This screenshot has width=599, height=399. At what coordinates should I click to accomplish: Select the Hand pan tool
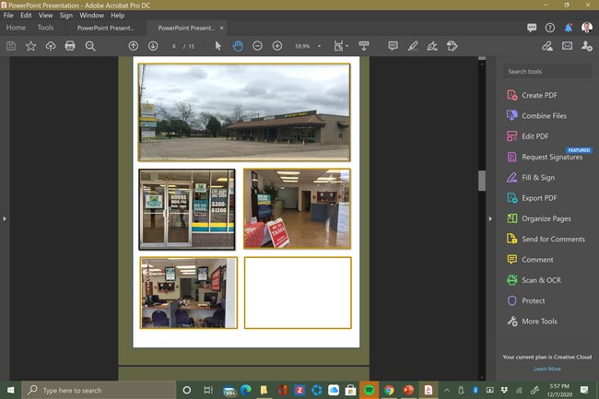pos(238,46)
